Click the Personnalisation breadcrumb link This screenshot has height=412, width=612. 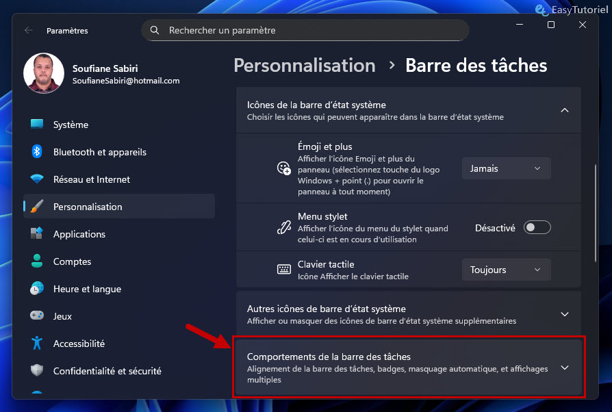click(x=305, y=65)
